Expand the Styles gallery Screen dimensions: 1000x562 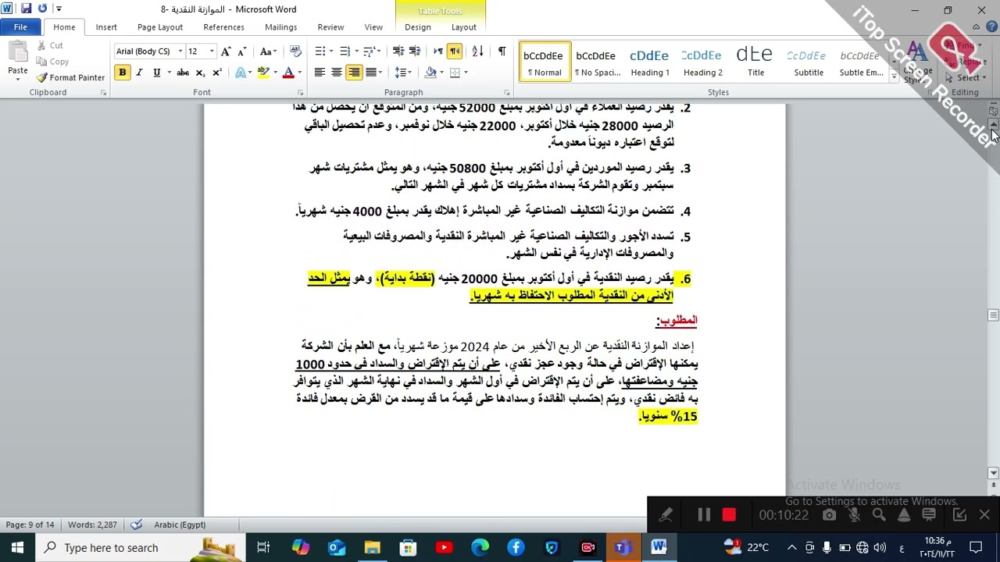tap(894, 77)
